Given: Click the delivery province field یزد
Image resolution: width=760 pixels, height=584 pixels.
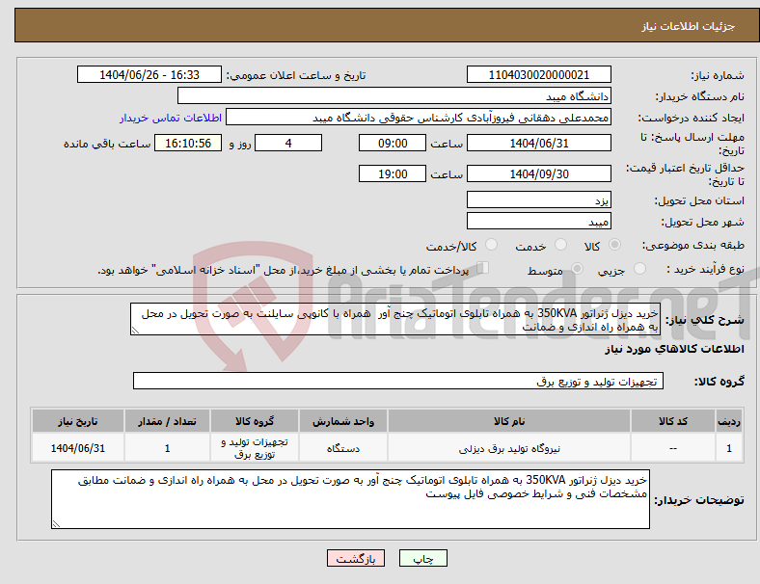Looking at the screenshot, I should 538,199.
